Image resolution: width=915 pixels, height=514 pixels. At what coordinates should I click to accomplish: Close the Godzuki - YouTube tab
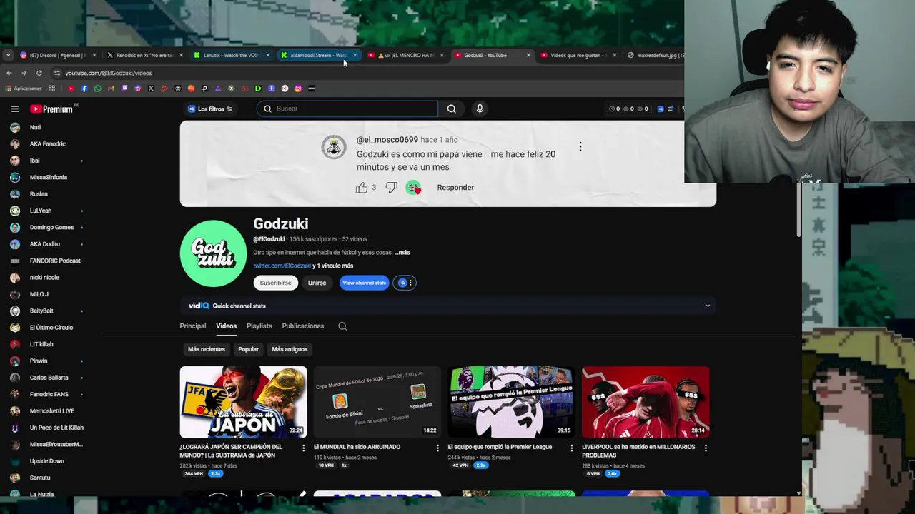(528, 55)
